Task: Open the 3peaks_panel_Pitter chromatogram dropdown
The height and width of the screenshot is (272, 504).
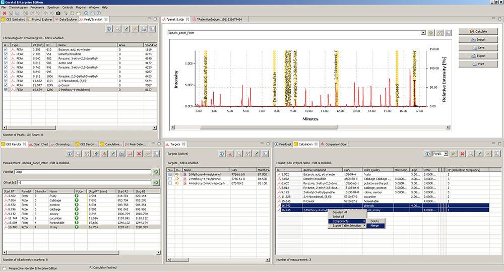Action: tap(423, 33)
